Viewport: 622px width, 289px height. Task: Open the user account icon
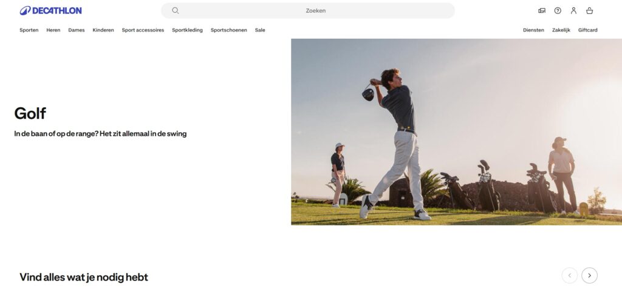[x=573, y=10]
